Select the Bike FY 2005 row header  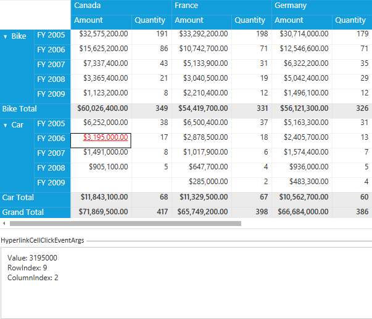click(x=52, y=37)
